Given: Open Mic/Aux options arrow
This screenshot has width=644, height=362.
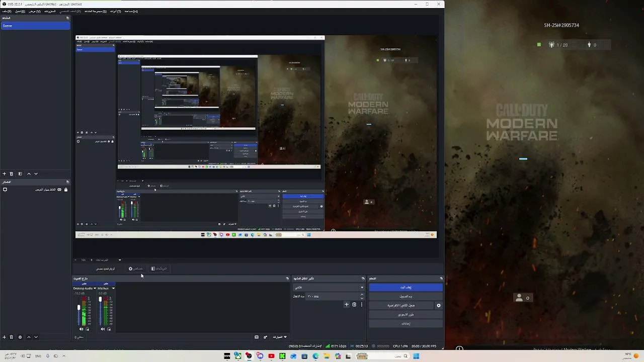Looking at the screenshot, I should pos(113,289).
